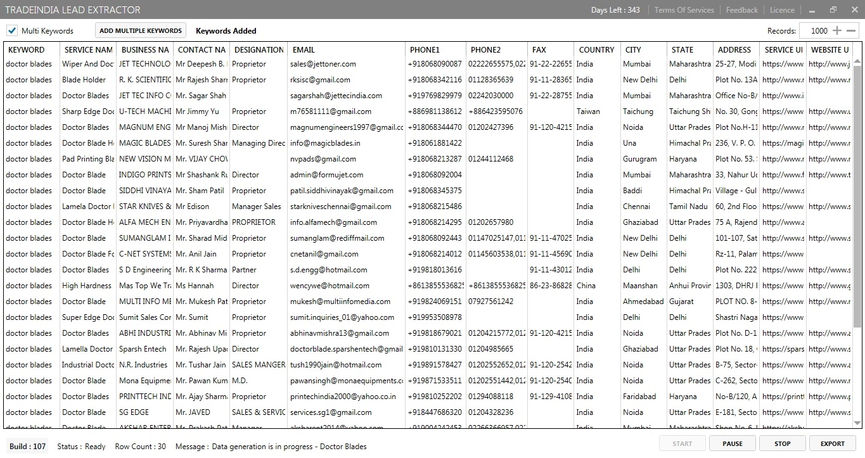The width and height of the screenshot is (865, 458).
Task: Minimize the window using the title bar icon
Action: 812,10
